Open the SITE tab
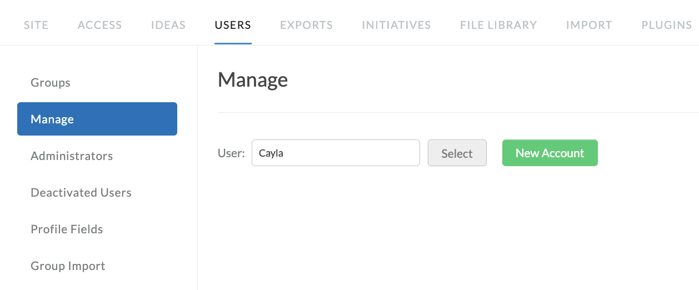 pos(36,25)
